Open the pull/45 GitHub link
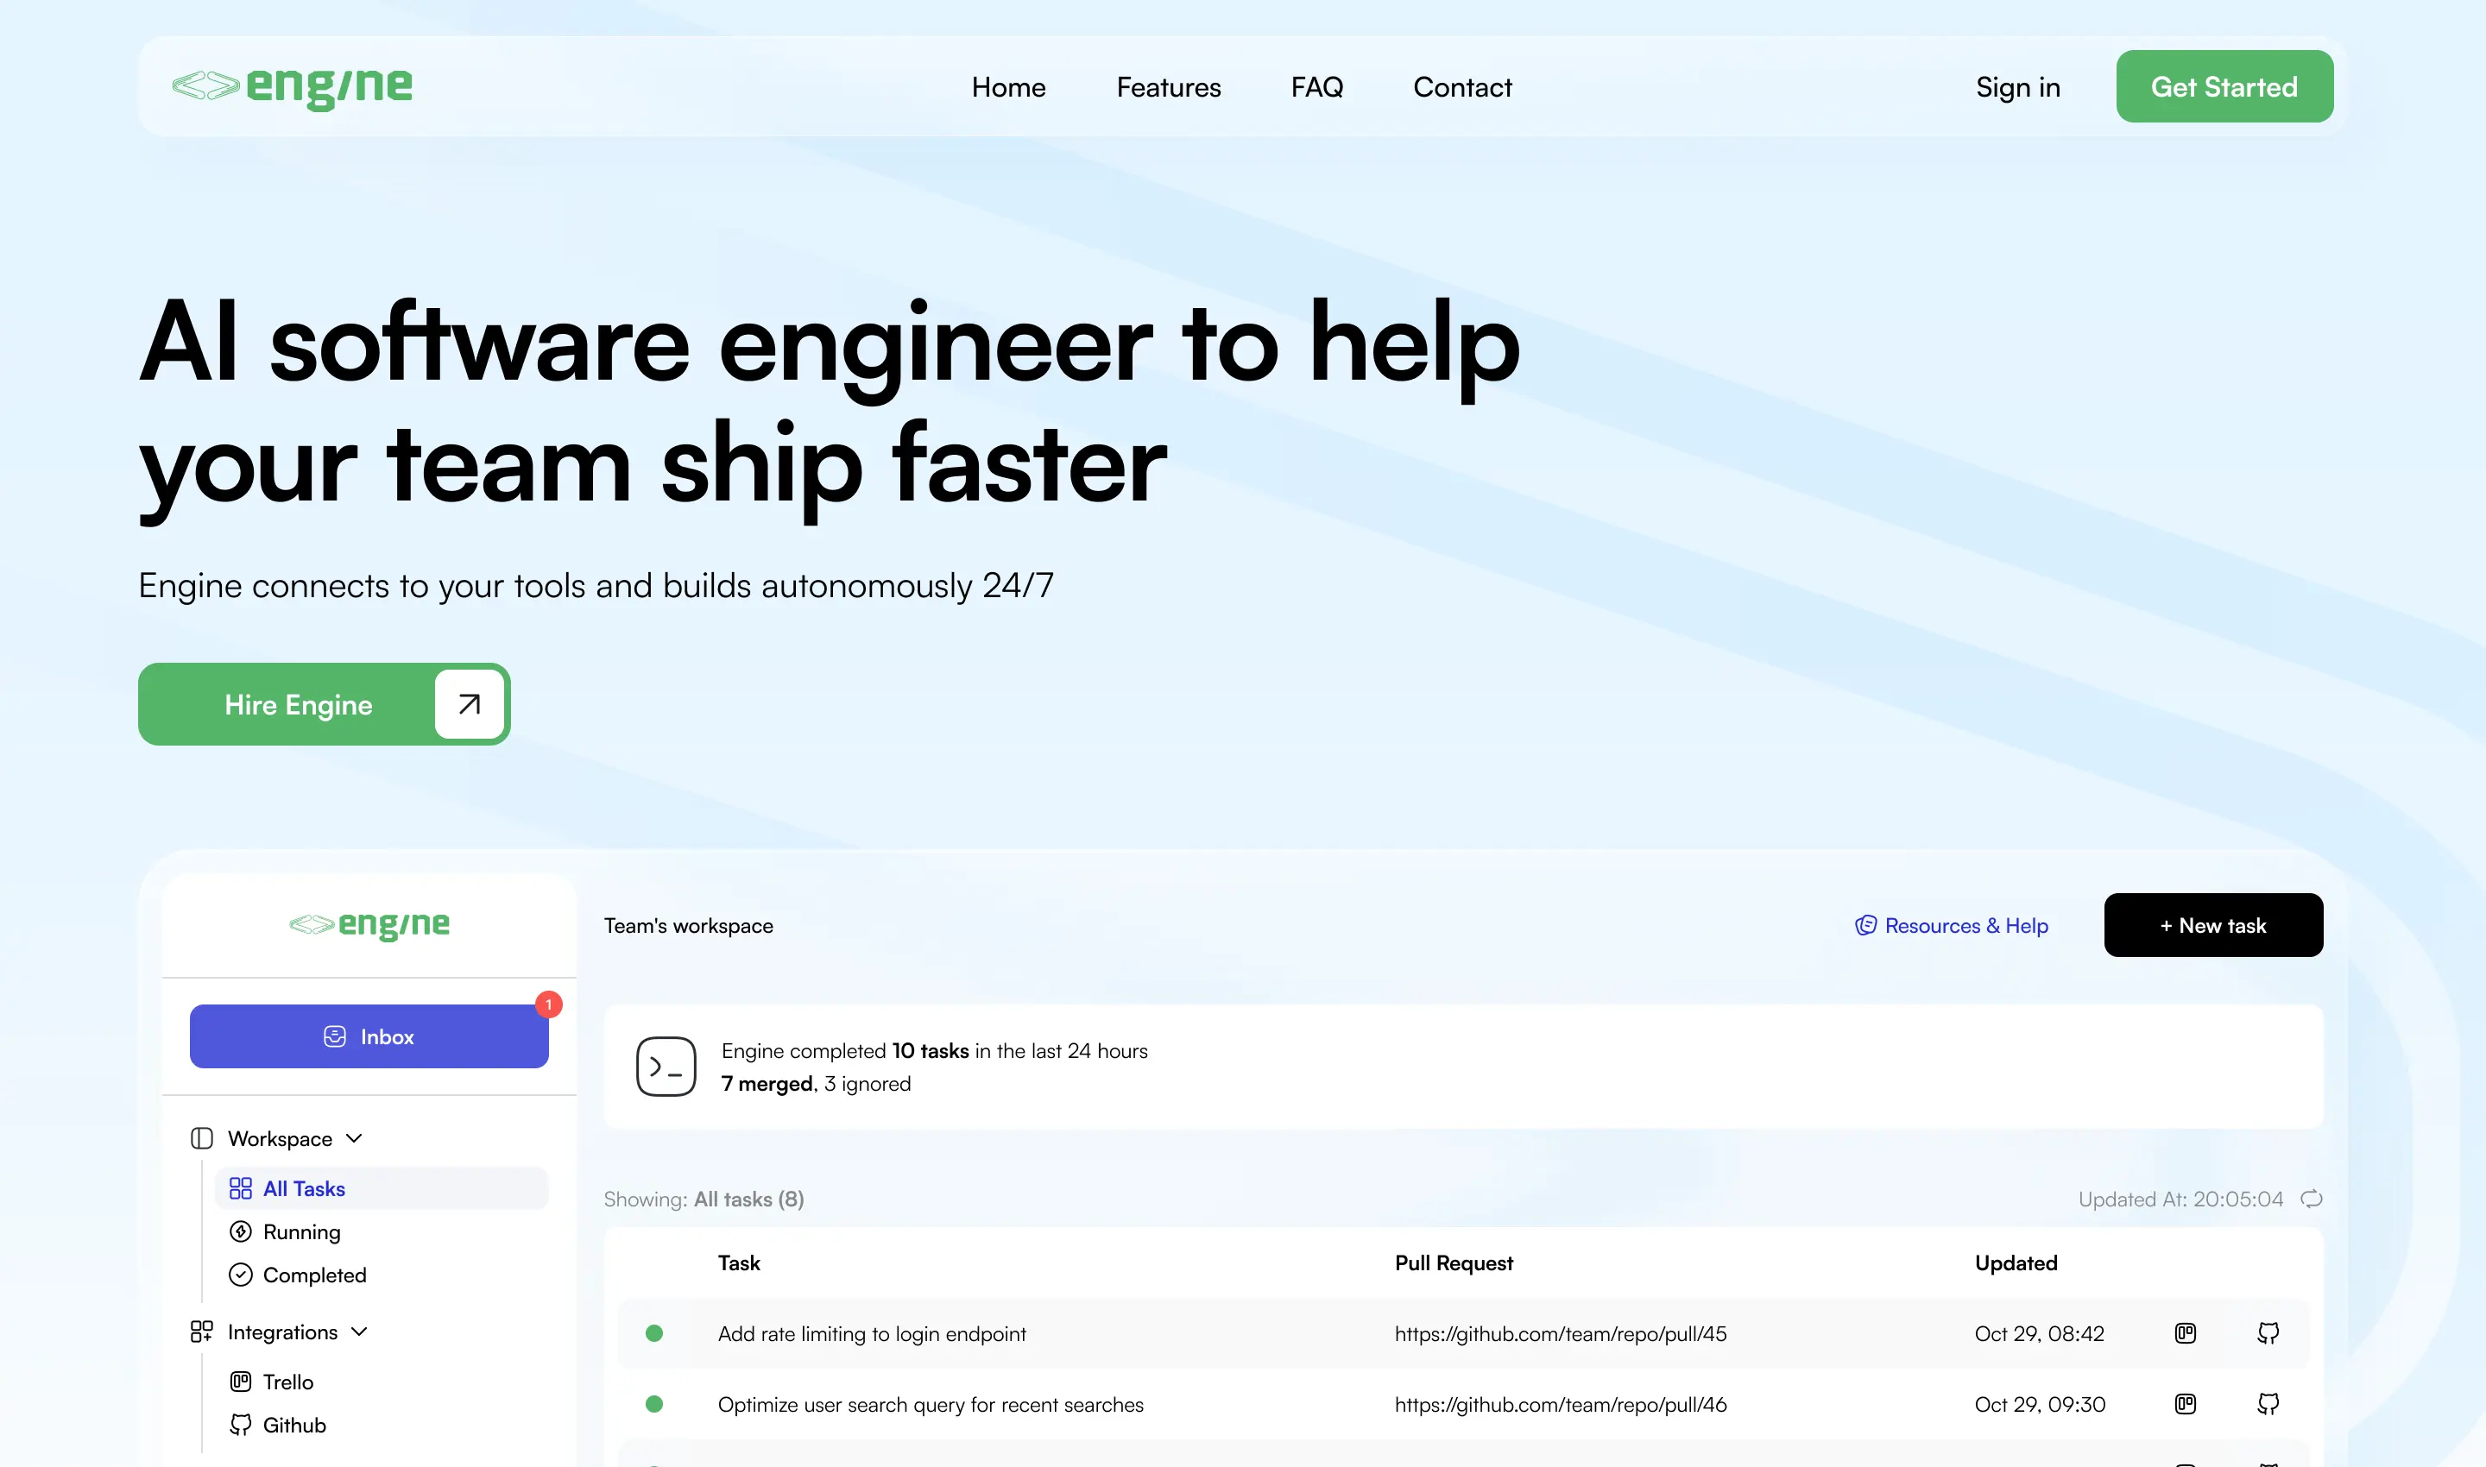 [x=1560, y=1333]
